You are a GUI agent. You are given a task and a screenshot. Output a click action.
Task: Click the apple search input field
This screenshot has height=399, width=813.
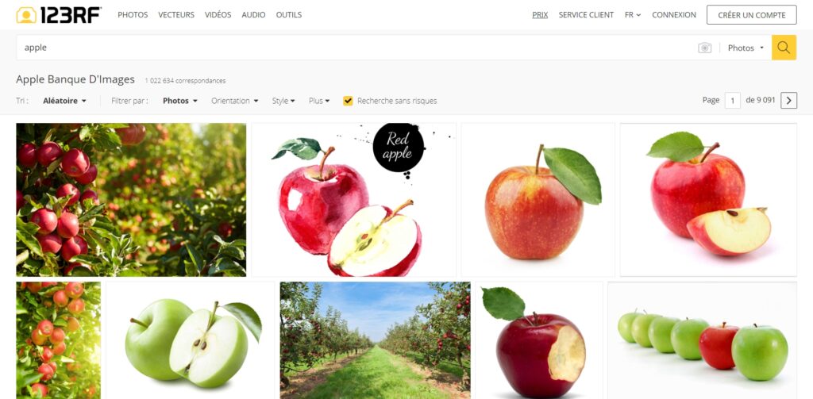(x=358, y=48)
